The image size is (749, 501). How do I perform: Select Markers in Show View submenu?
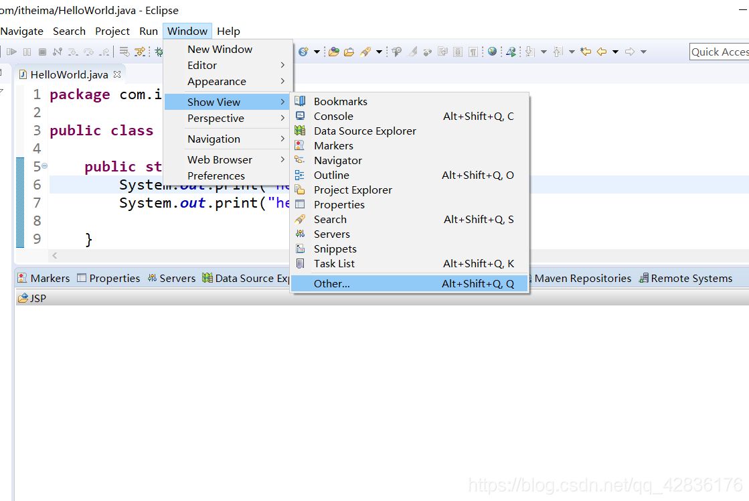click(410, 146)
